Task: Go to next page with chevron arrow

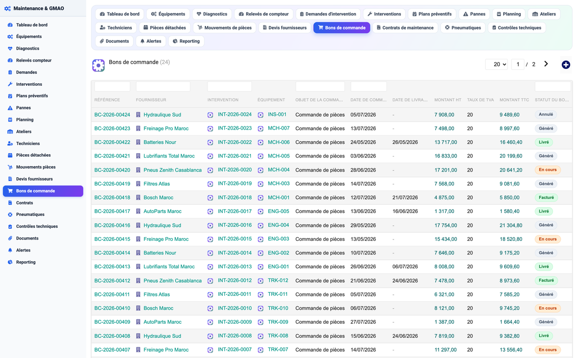Action: point(546,64)
